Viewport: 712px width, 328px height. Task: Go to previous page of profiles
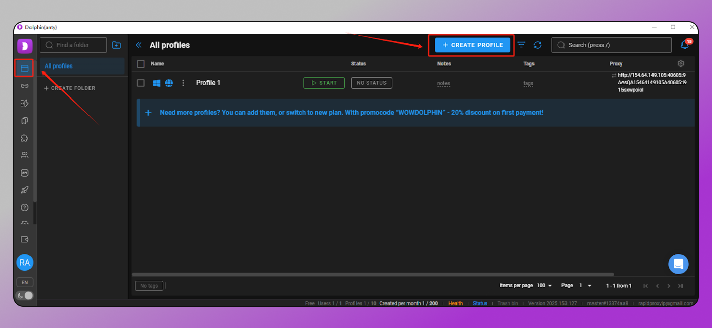[657, 286]
